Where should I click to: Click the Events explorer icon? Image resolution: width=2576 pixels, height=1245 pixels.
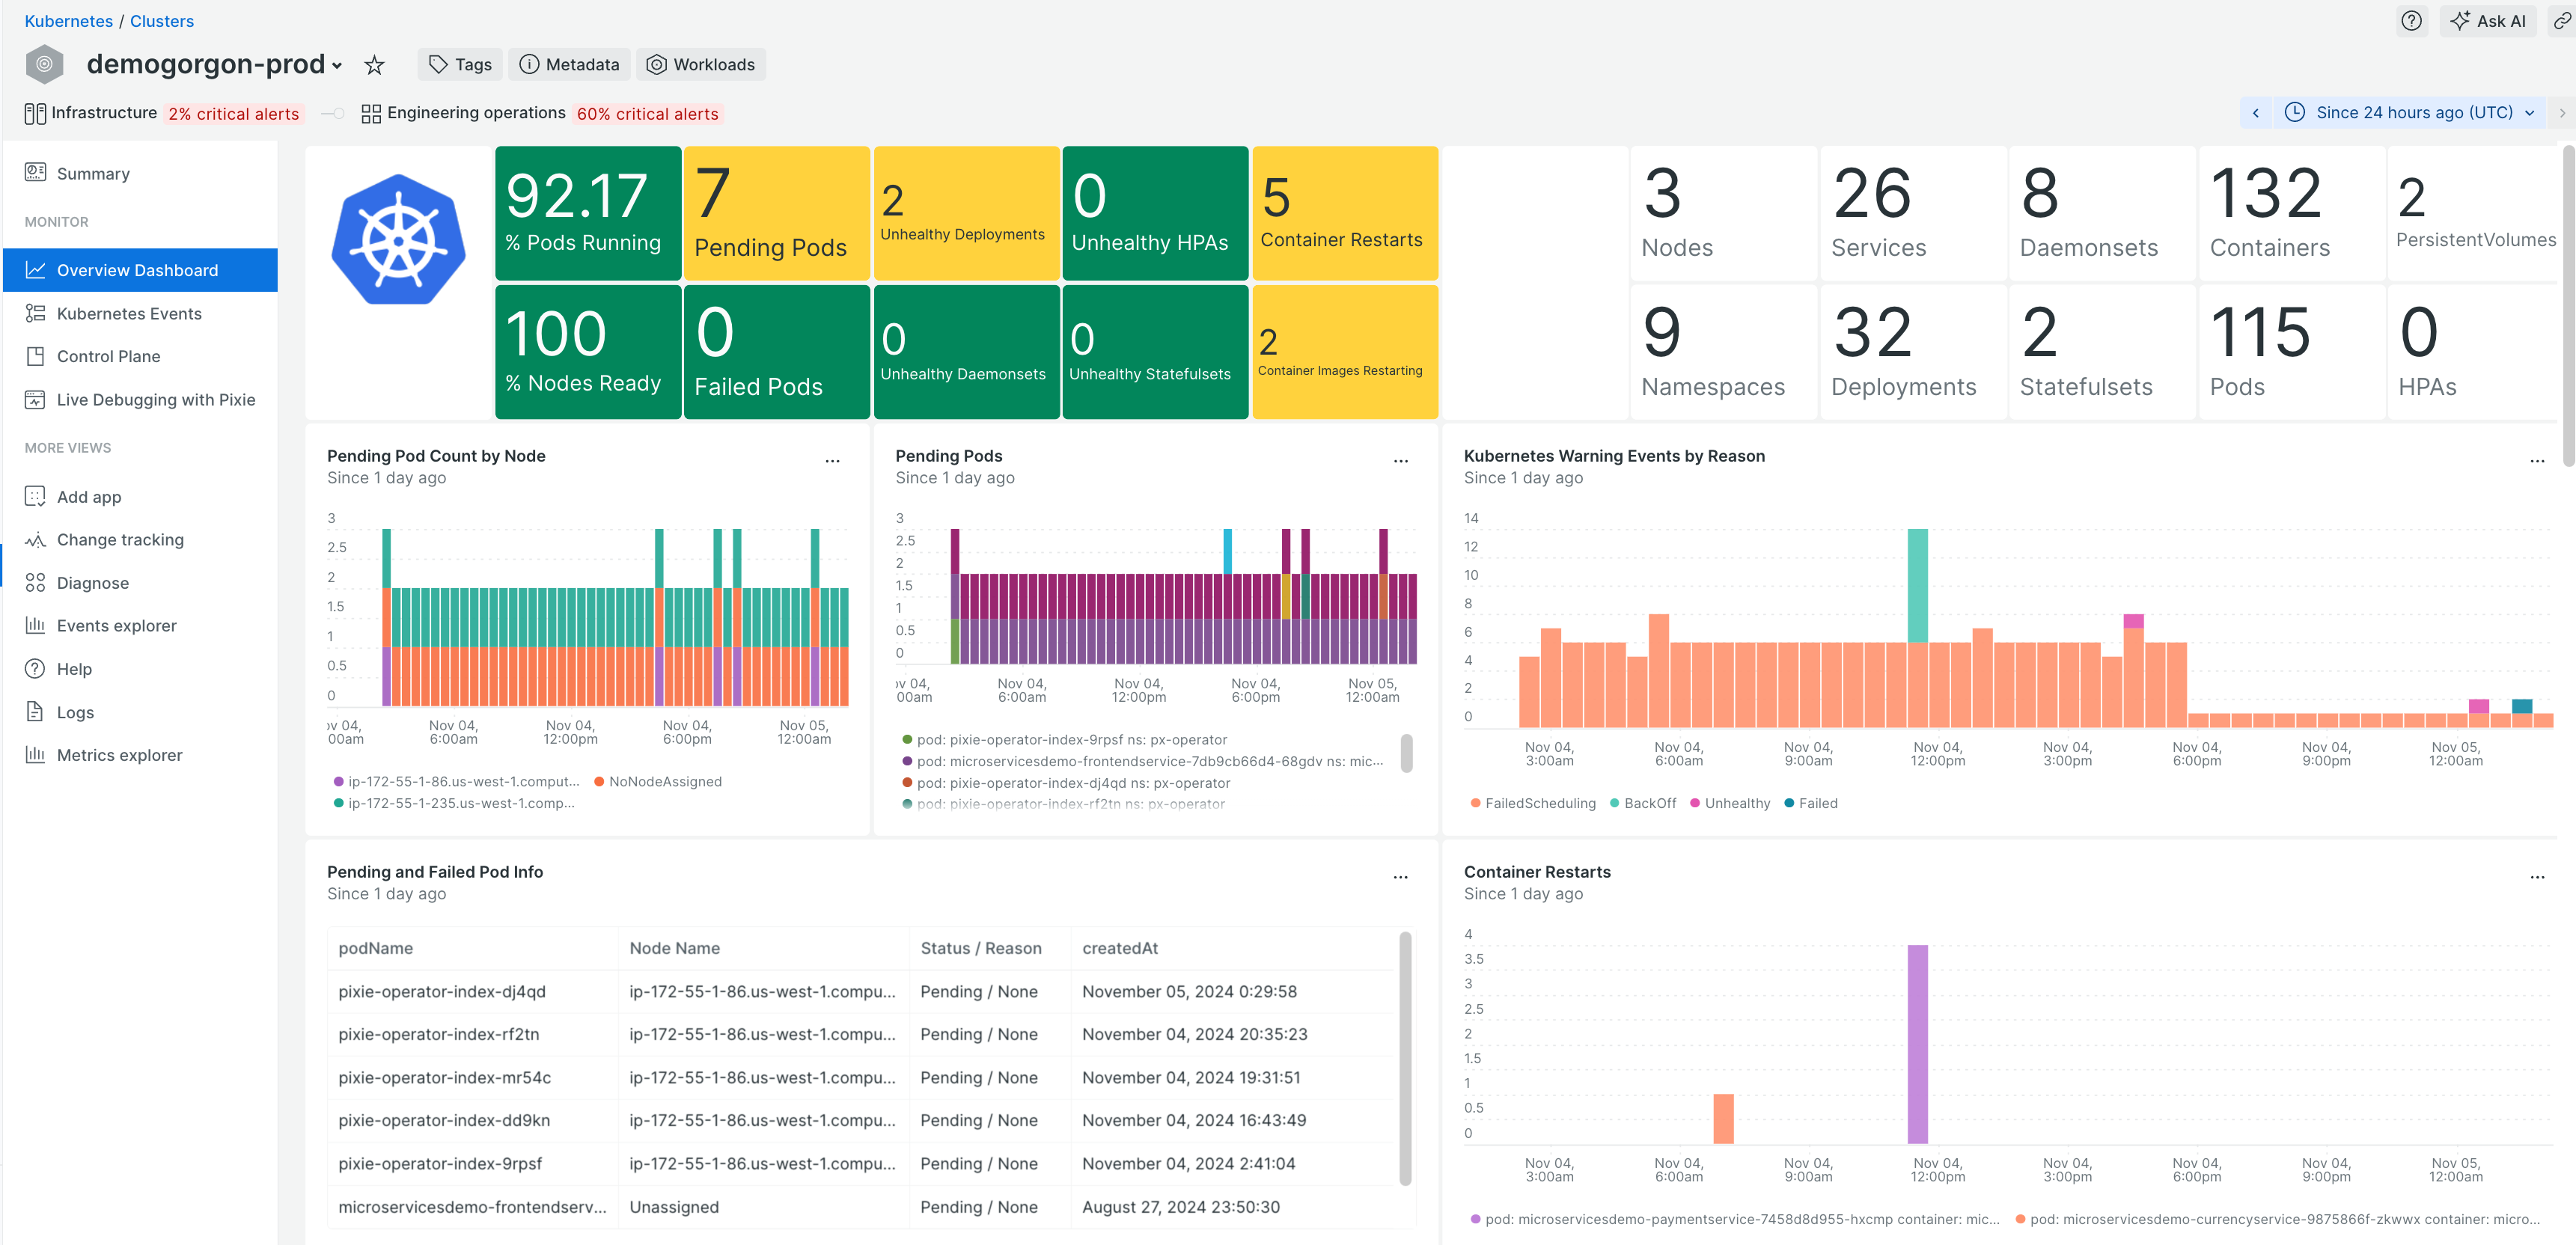click(35, 625)
